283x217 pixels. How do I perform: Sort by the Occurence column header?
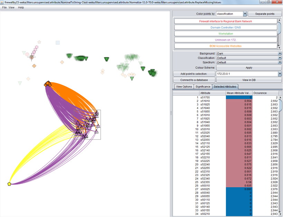265,93
